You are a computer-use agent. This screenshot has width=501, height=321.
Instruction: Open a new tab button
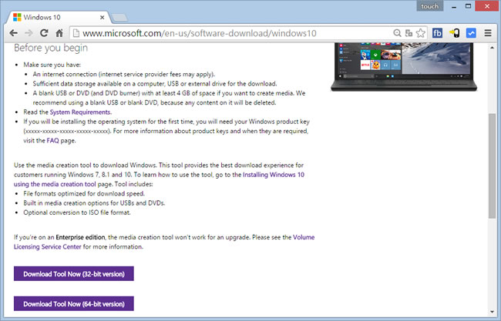pos(119,18)
